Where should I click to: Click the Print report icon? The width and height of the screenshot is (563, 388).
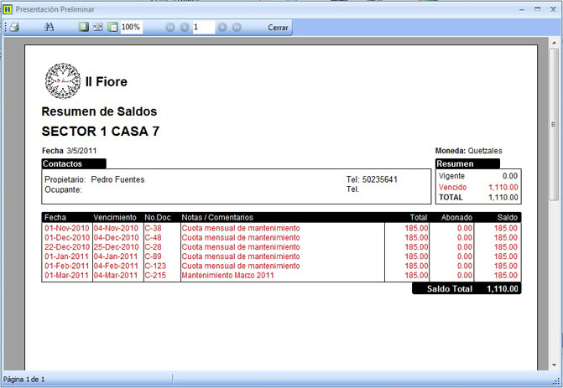coord(14,28)
